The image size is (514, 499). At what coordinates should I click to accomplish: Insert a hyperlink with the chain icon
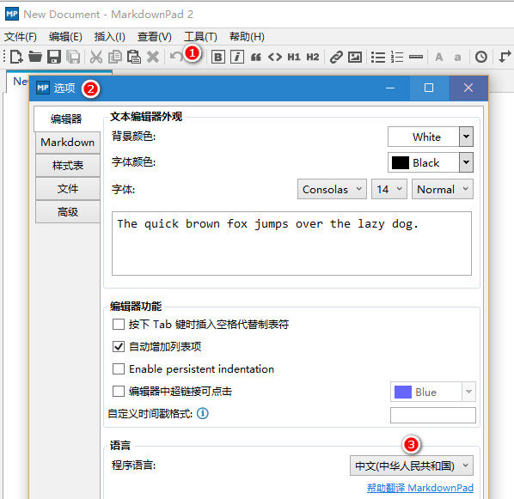336,57
